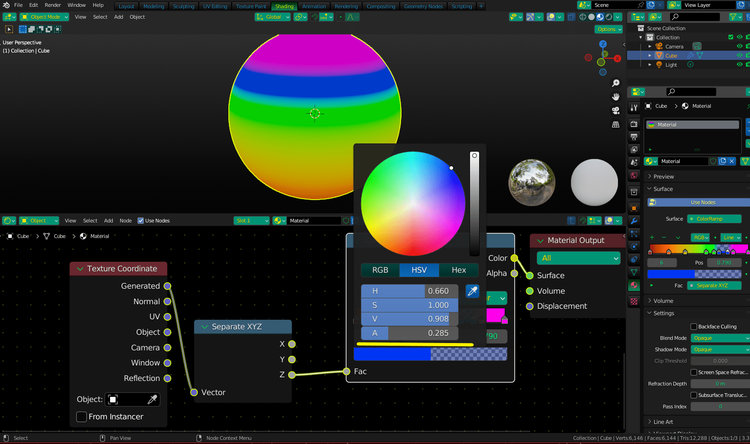750x444 pixels.
Task: Open the Render properties tab
Action: pos(634,124)
